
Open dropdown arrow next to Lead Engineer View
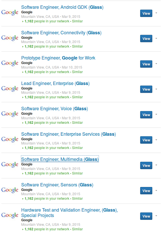(156, 89)
